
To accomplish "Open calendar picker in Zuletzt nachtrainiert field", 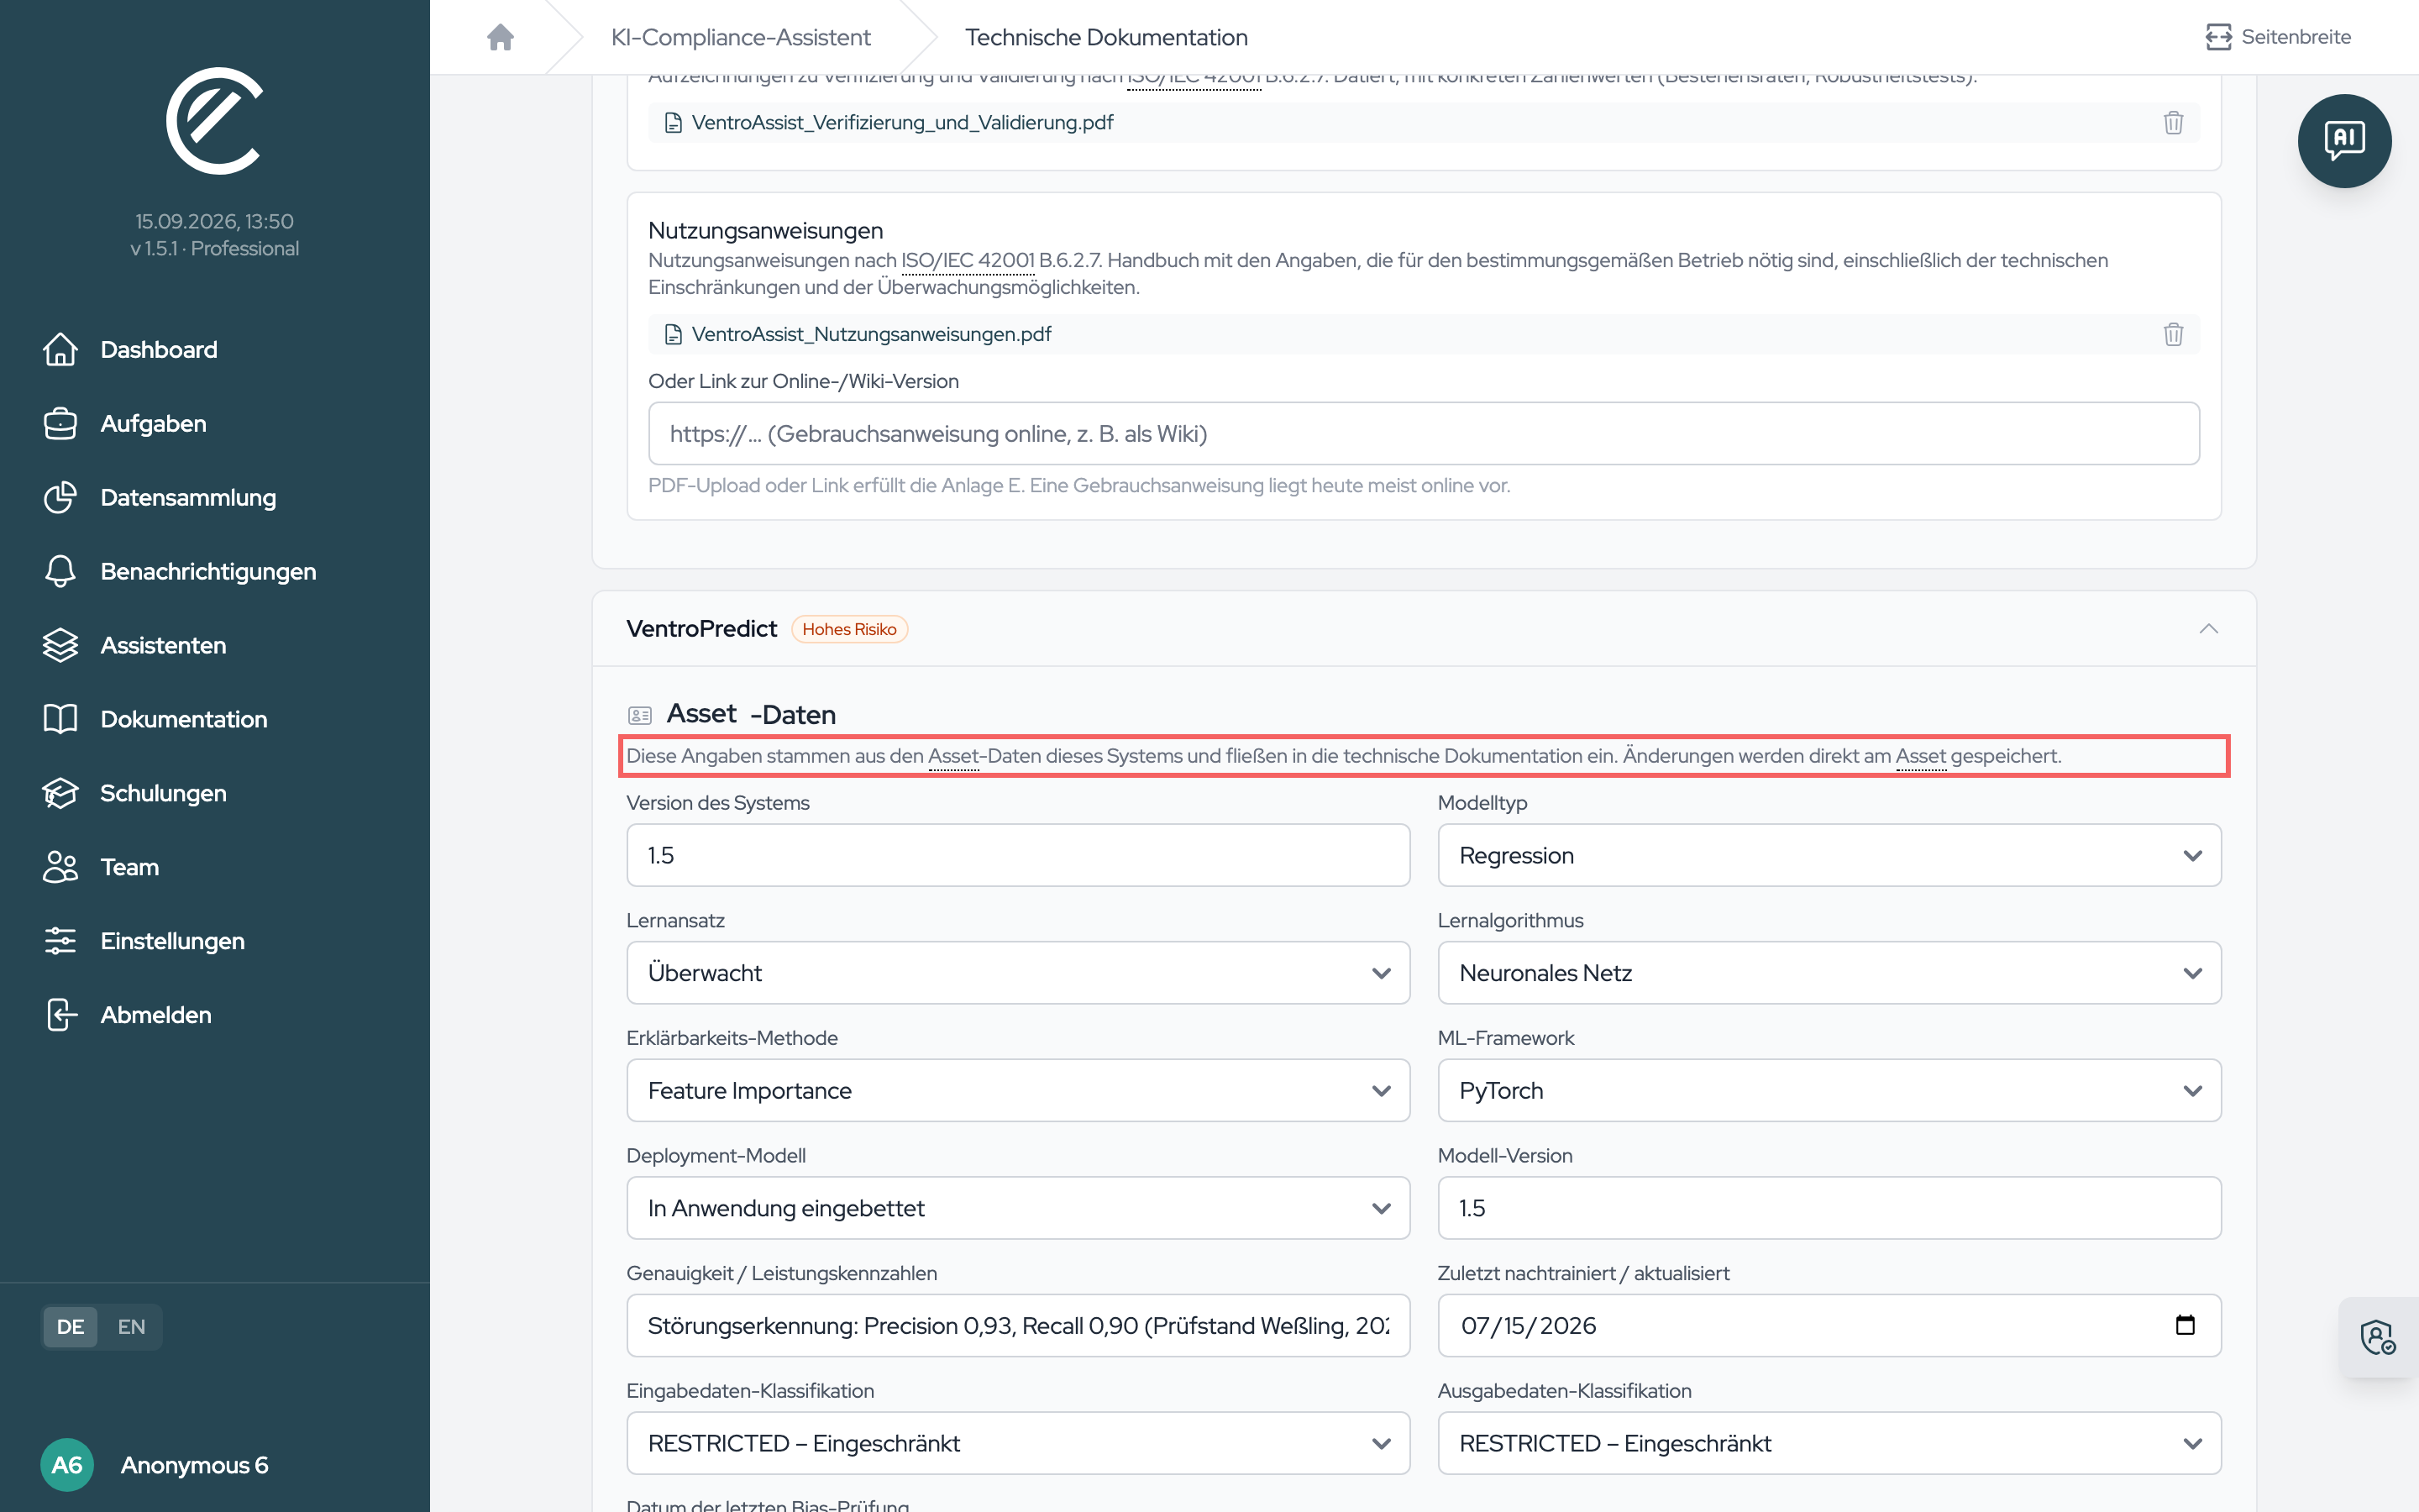I will click(2185, 1325).
